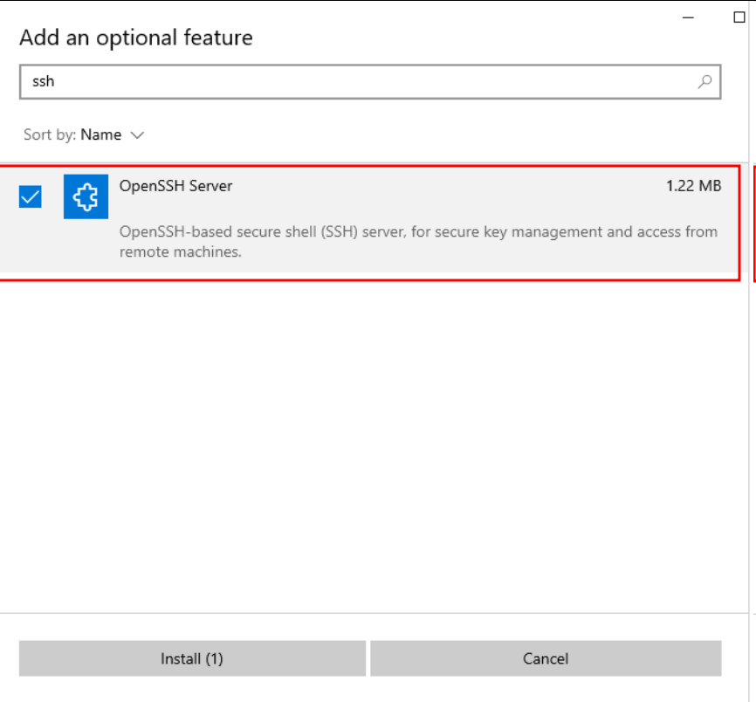Image resolution: width=756 pixels, height=702 pixels.
Task: Click the chevron arrow beside Name
Action: click(137, 135)
